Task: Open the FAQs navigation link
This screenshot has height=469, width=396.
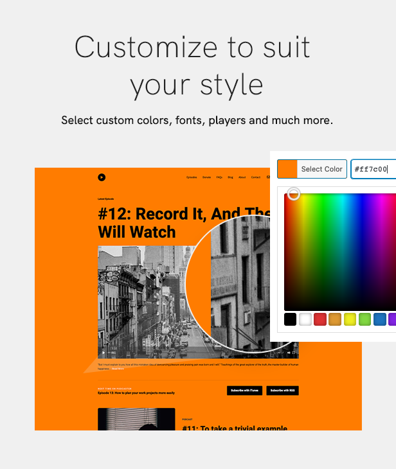Action: (x=219, y=177)
